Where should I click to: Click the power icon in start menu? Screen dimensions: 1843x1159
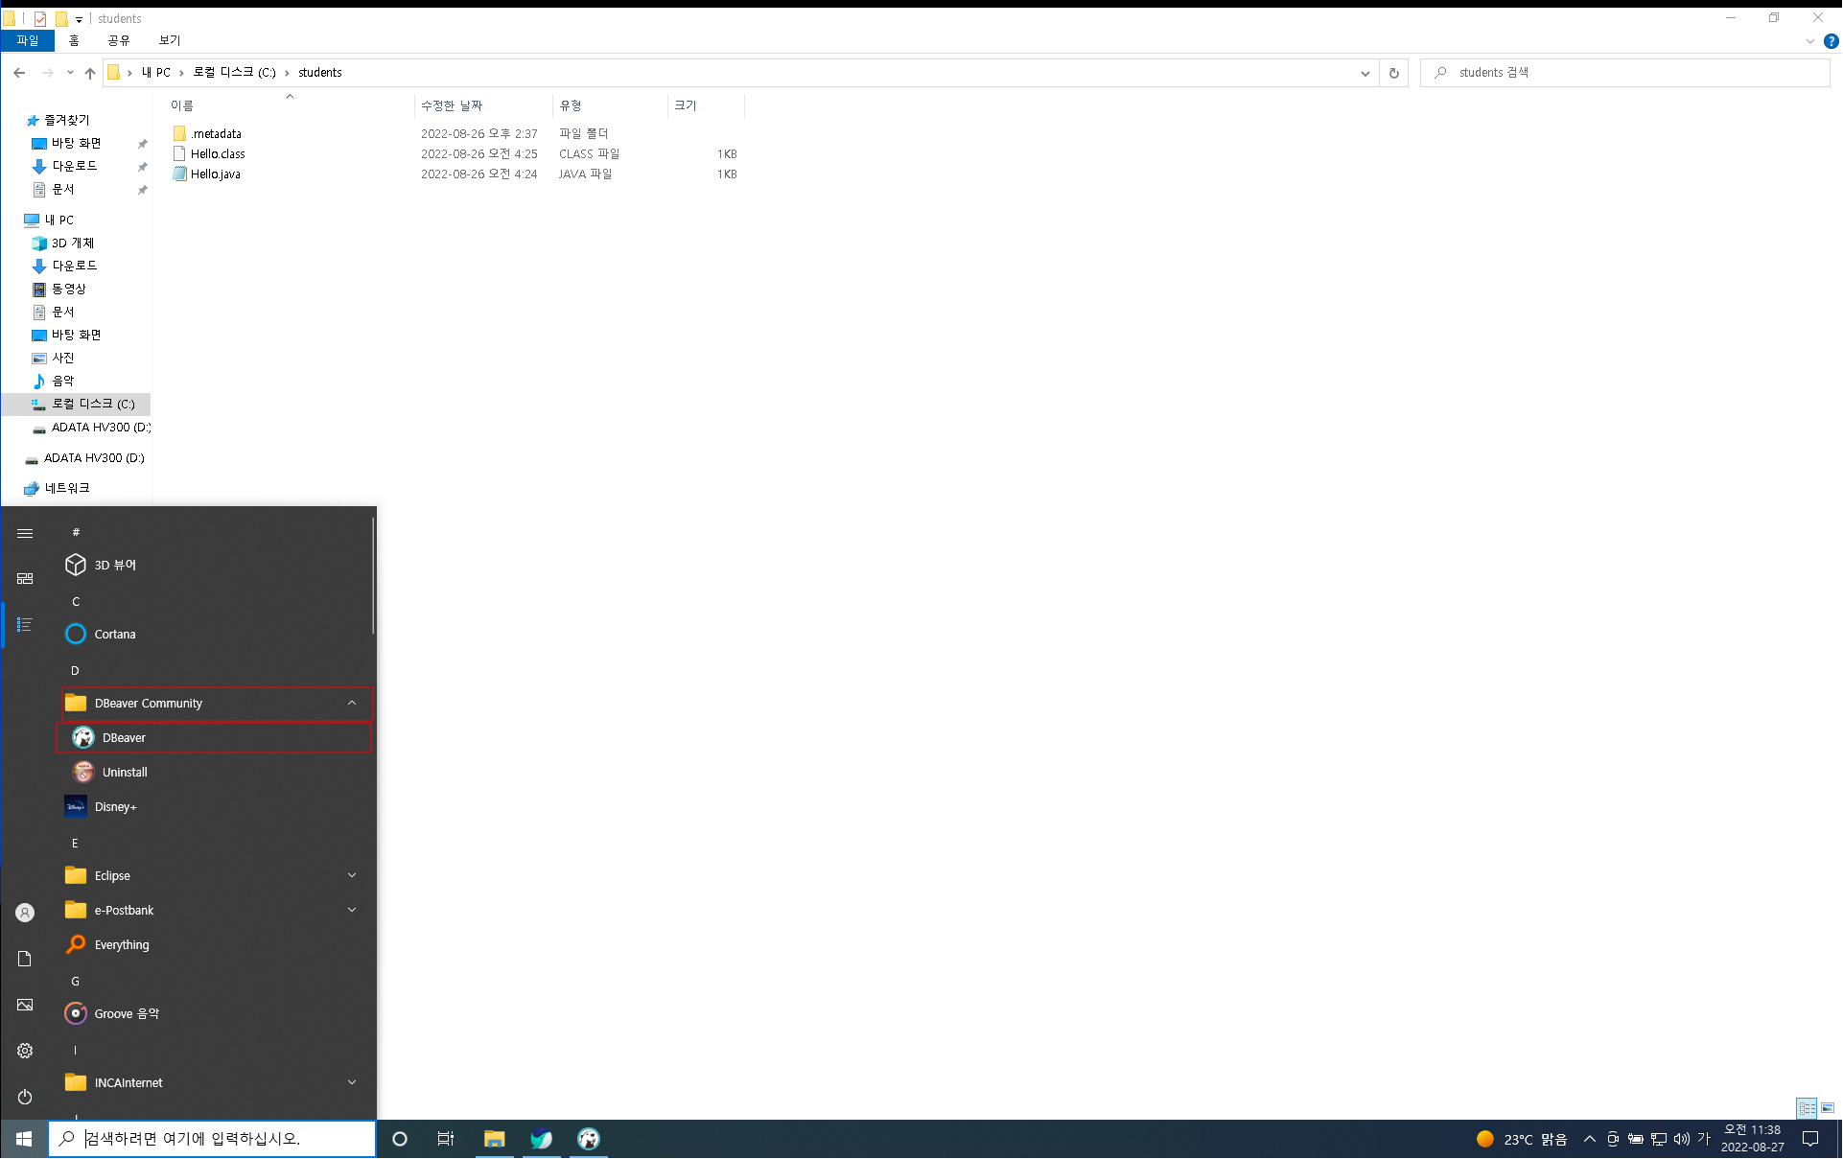pos(25,1097)
